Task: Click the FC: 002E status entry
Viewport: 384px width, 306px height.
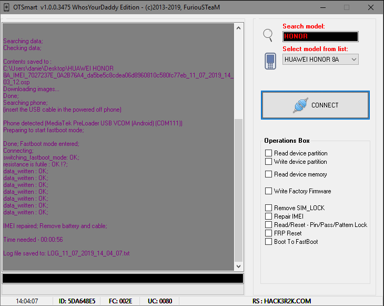Action: pyautogui.click(x=120, y=301)
